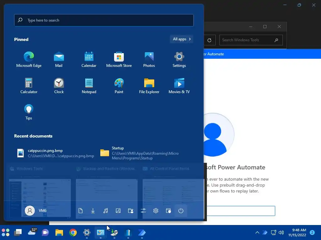The height and width of the screenshot is (240, 321).
Task: Select the Windows Tools window preview thumbnail
Action: [40, 198]
